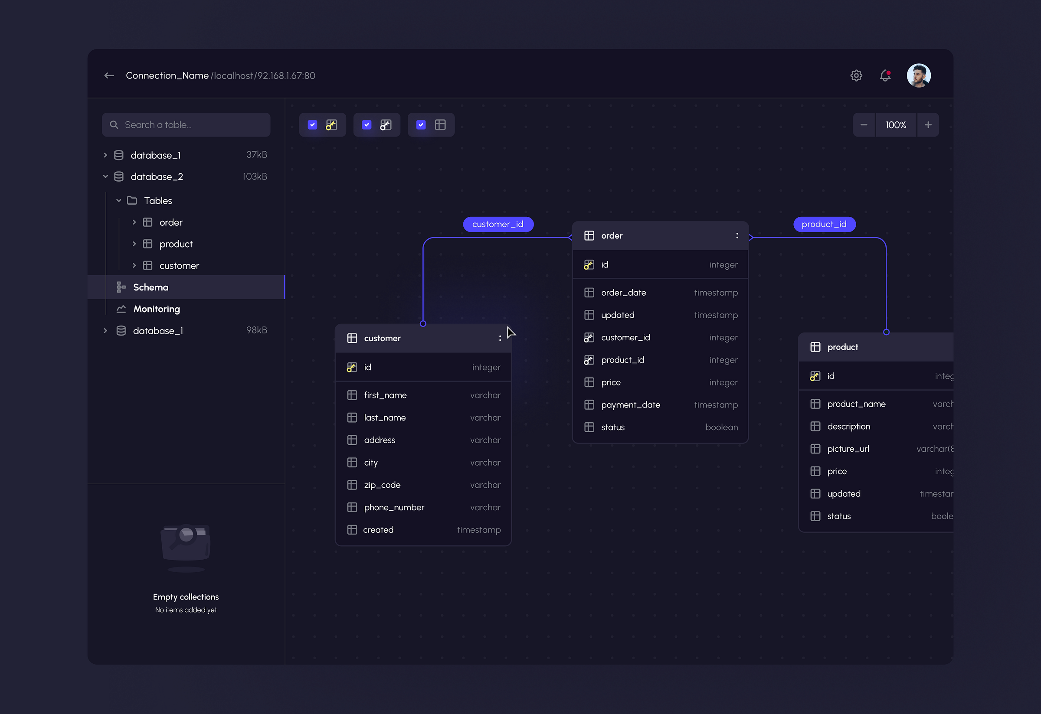Click zoom out minus button
1041x714 pixels.
pos(864,125)
